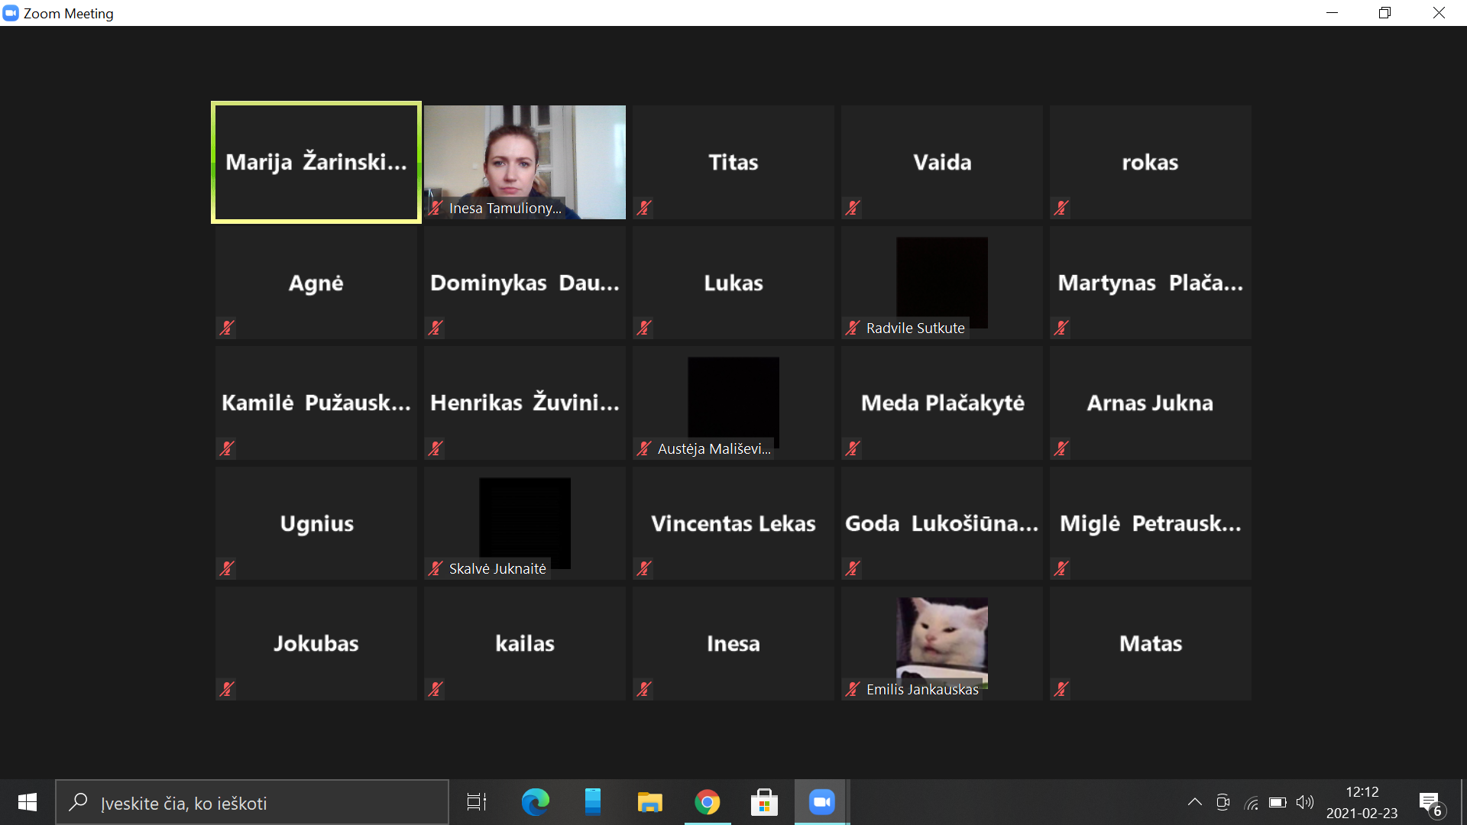Open Task View from the taskbar

[x=477, y=802]
